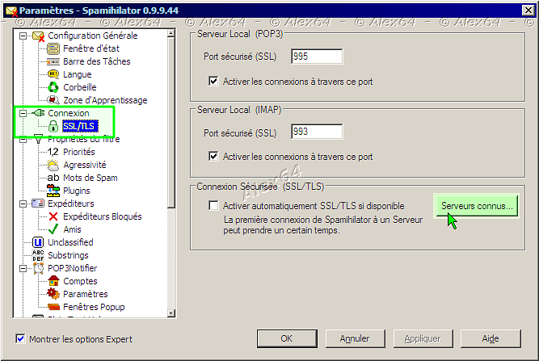The image size is (539, 361).
Task: Click the Connexion plug icon
Action: (38, 113)
